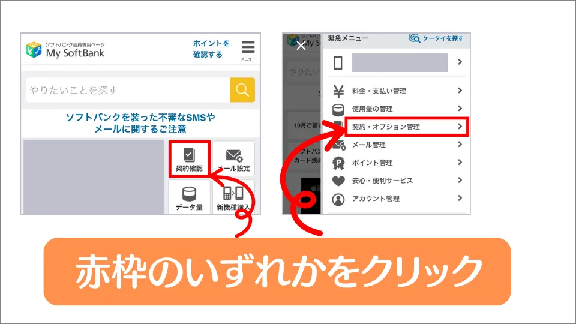
Task: Click the My SoftBank logo
Action: (x=65, y=50)
